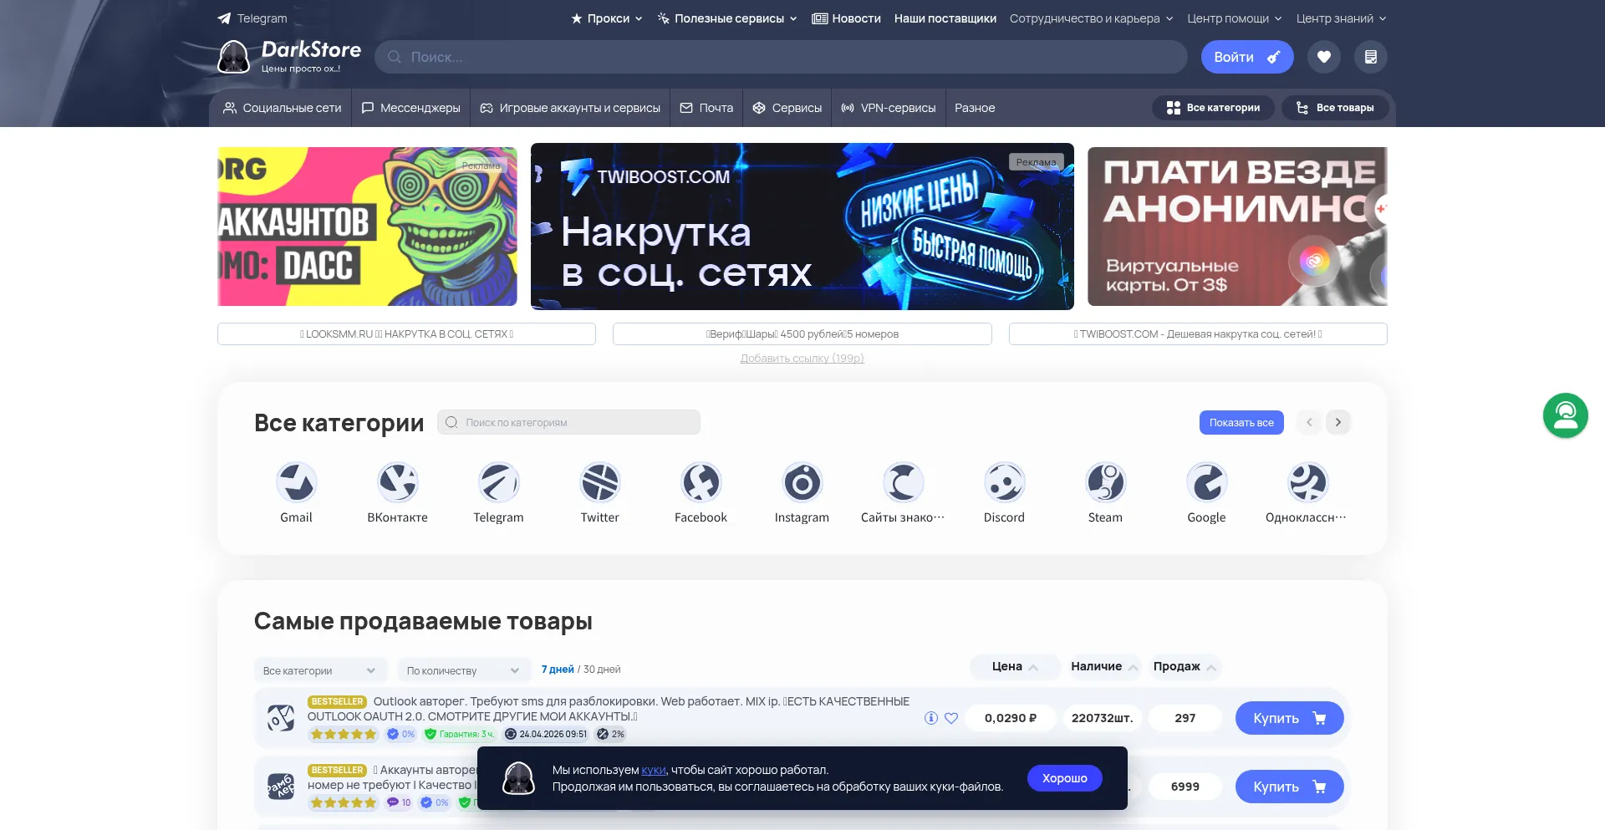Click the Добавить ссылку (199р) link
Screen dimensions: 1605x830
802,358
